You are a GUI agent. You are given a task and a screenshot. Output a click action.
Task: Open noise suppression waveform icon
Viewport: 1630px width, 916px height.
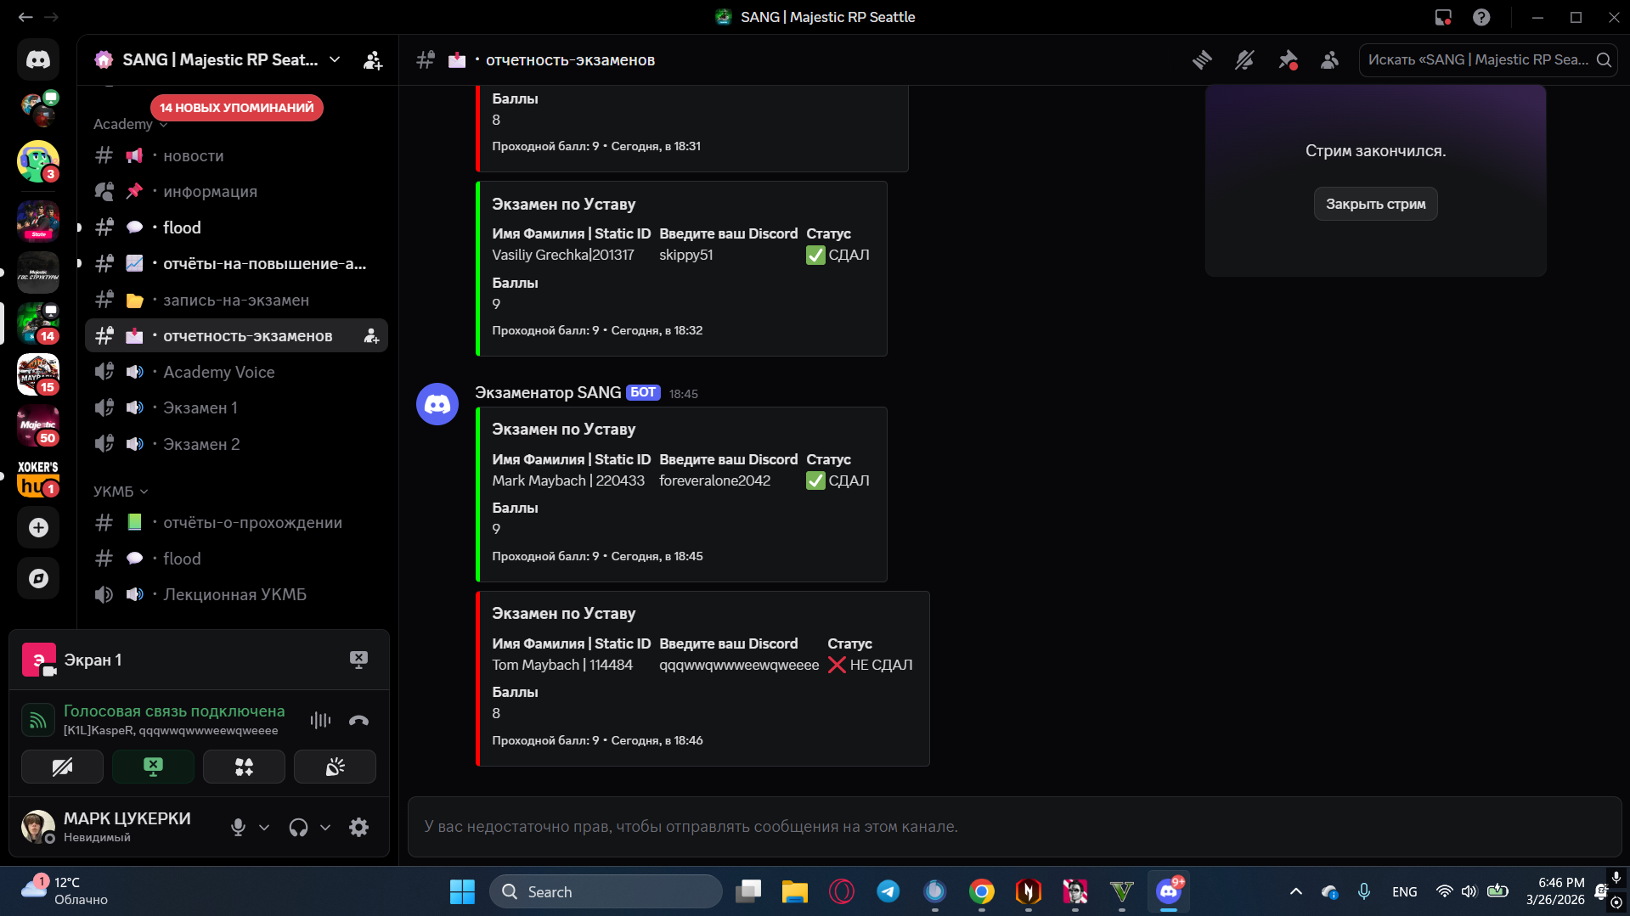pos(320,721)
